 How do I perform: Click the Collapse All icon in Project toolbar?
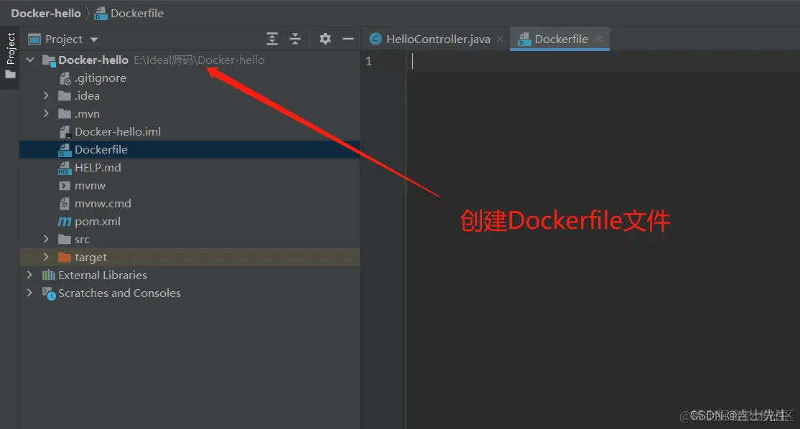pos(295,39)
